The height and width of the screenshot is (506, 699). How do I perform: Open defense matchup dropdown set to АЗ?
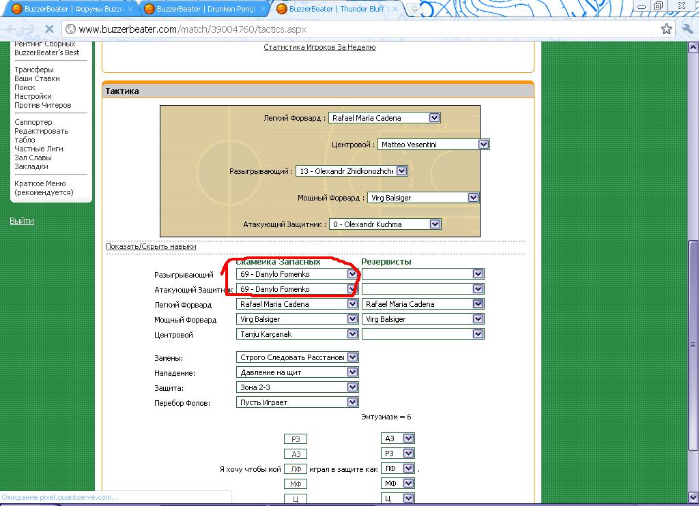(x=398, y=438)
